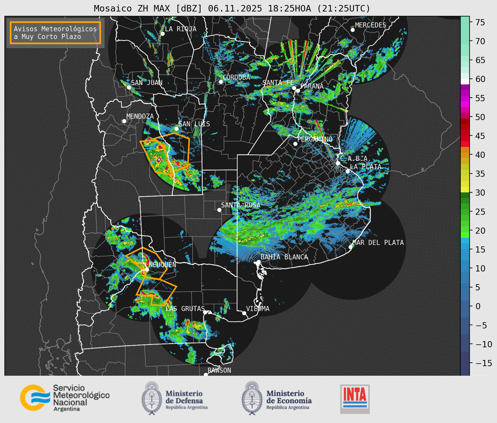This screenshot has width=497, height=423.
Task: Select the RAWSON map label
Action: click(x=219, y=370)
